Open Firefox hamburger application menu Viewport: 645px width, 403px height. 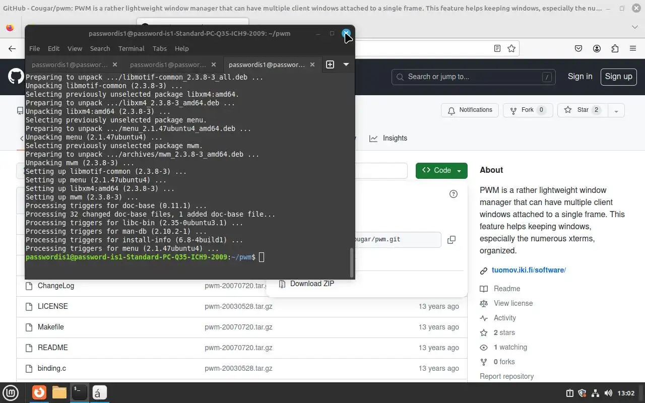(633, 48)
